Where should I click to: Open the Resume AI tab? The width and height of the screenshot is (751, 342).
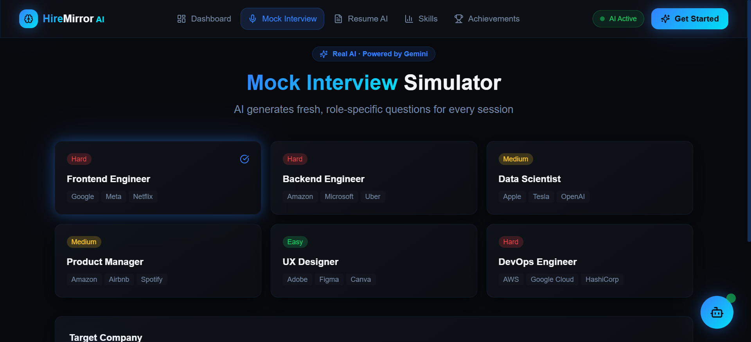point(361,19)
